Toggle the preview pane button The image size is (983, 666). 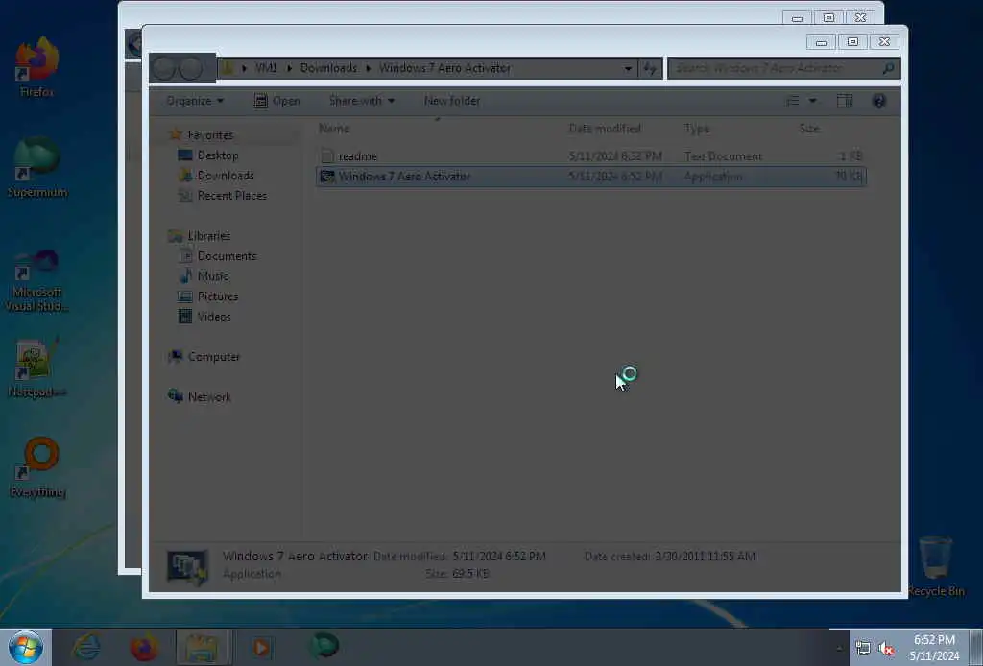point(845,101)
